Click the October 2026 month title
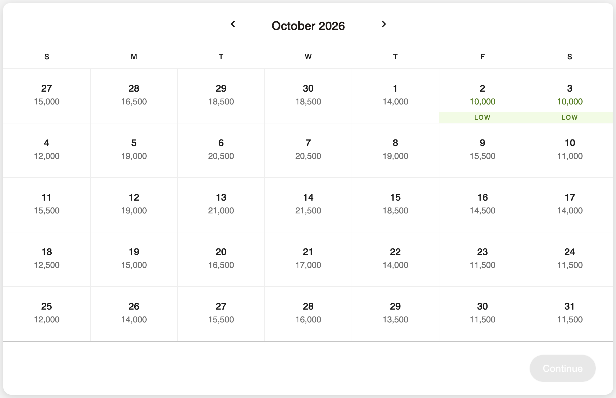 [x=308, y=26]
